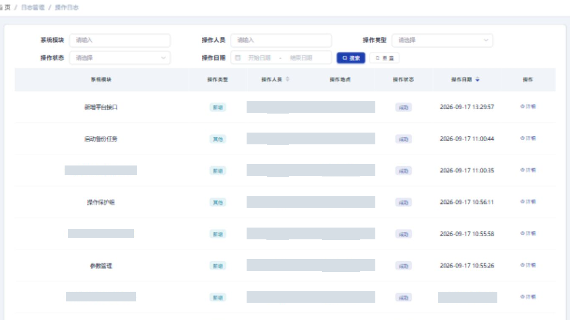Screen dimensions: 570x320
Task: Open 详情 for the 11:00:44 row
Action: click(x=528, y=138)
